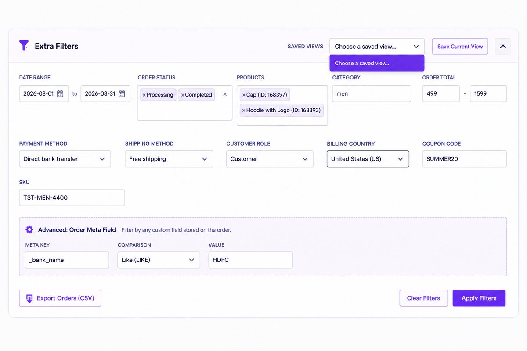Focus the SKU field TST-MEN-4400

click(x=72, y=197)
